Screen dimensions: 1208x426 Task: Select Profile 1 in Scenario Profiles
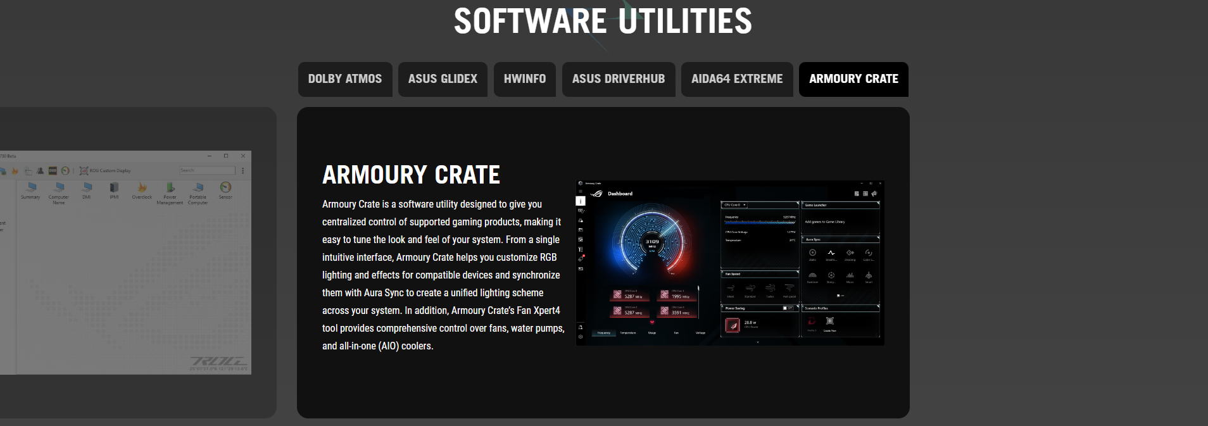pos(812,323)
